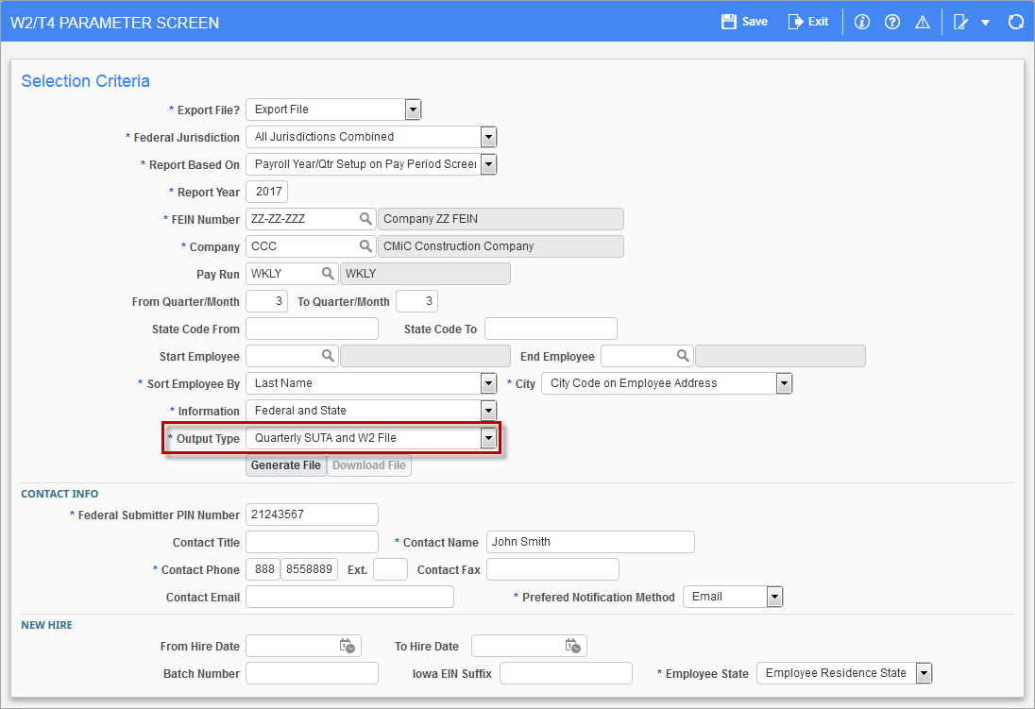
Task: Open End Employee lookup search icon
Action: tap(683, 356)
